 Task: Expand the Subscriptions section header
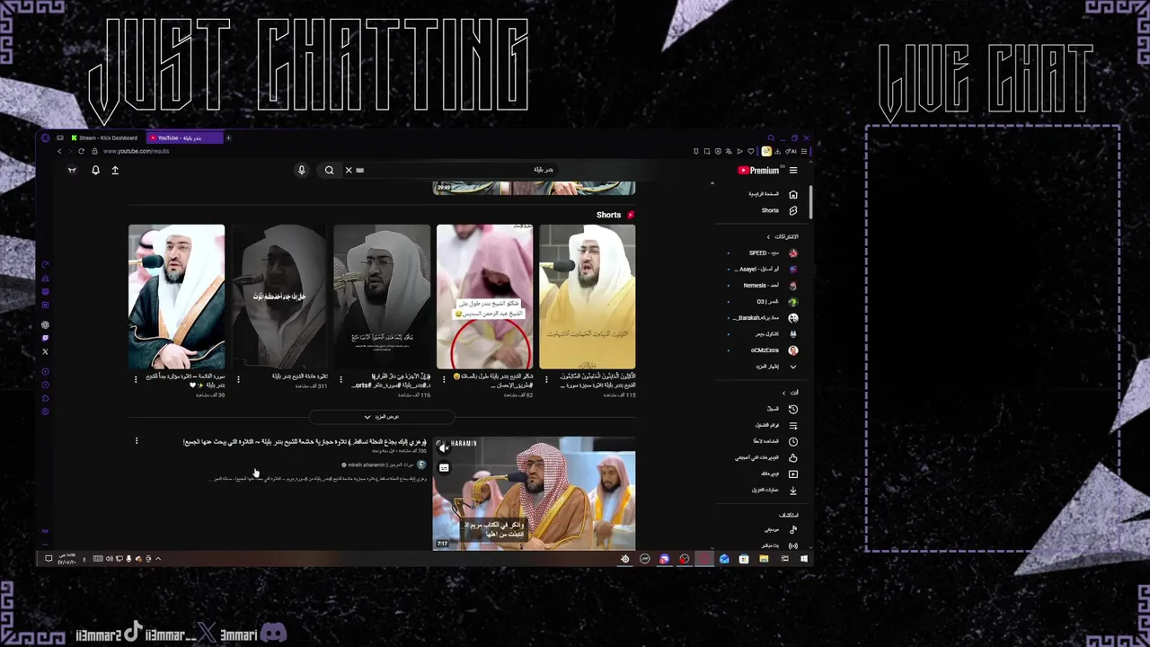783,236
